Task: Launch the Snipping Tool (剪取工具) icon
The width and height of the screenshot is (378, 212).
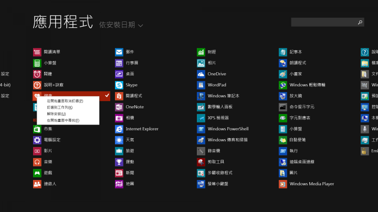Action: [201, 162]
